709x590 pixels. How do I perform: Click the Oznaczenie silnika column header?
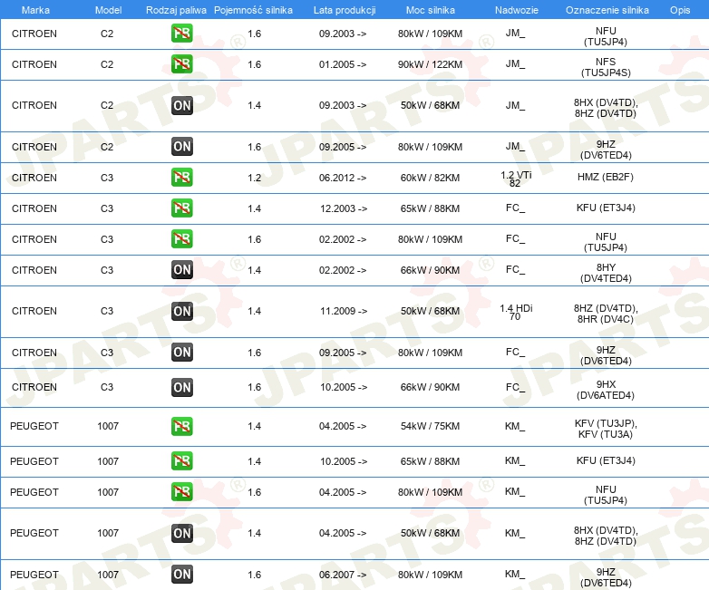click(607, 10)
